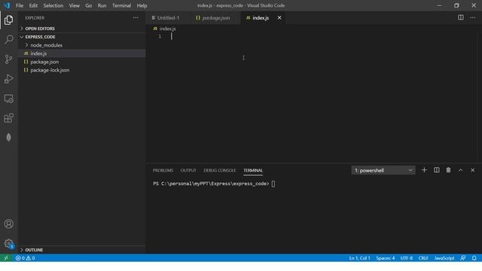Click the EXPLORER panel title

[x=35, y=18]
